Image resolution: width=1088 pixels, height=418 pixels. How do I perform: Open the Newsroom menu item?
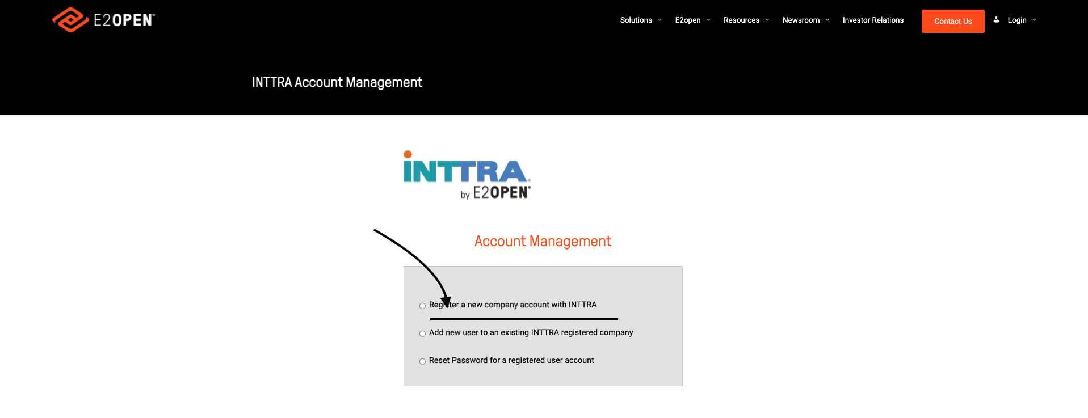[x=801, y=20]
